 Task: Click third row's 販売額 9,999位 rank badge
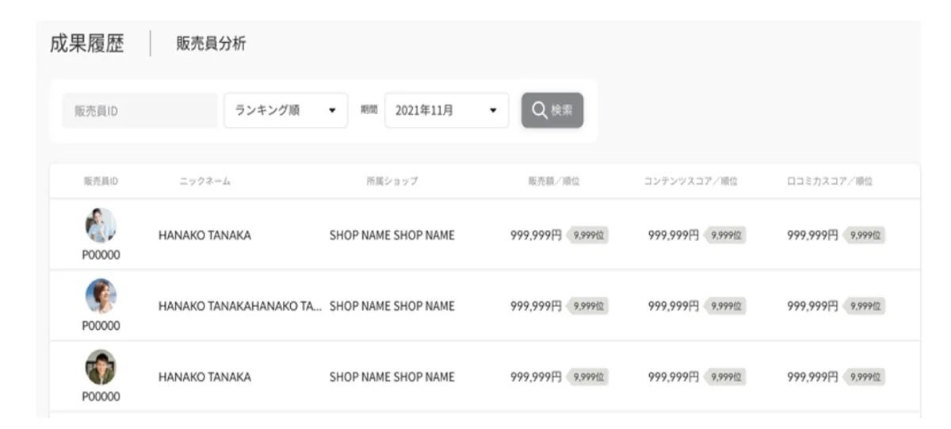tap(587, 377)
